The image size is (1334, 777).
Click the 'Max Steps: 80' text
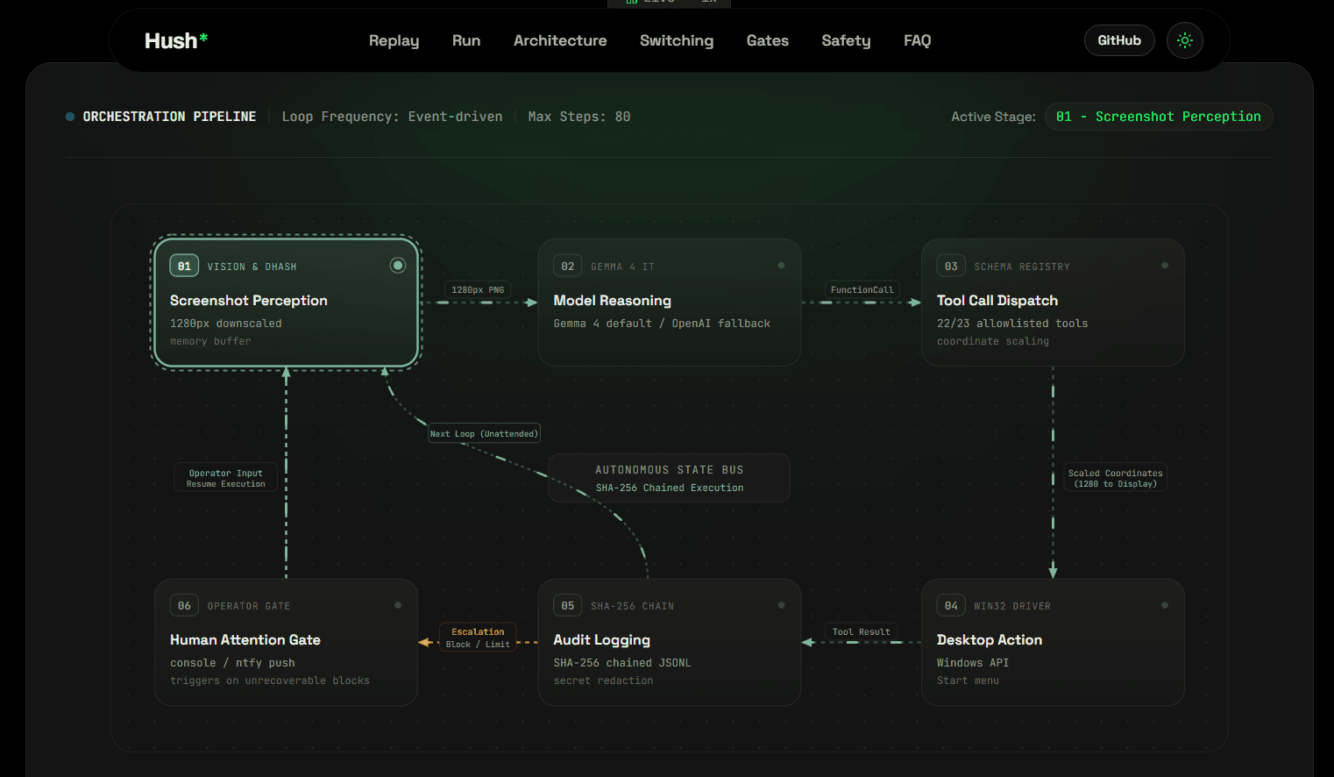pos(579,117)
